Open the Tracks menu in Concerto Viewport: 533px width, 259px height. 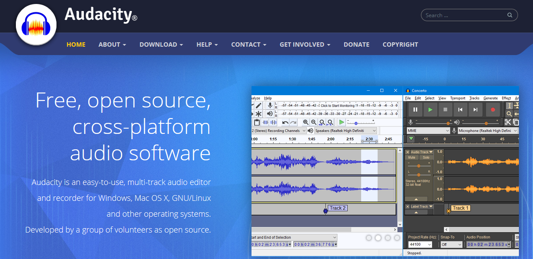474,98
